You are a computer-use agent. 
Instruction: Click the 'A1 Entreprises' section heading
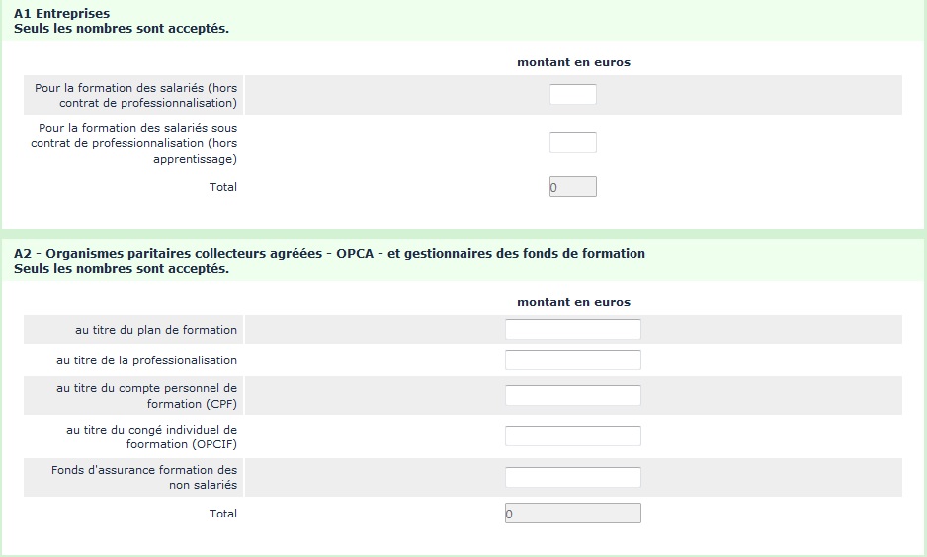(61, 14)
